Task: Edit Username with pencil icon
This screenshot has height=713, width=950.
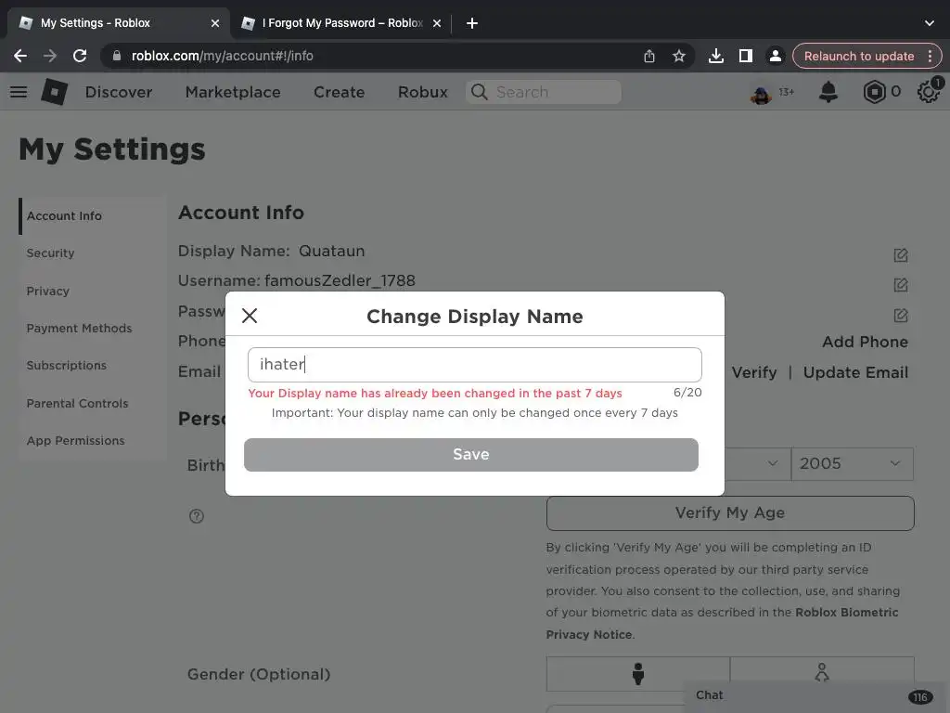Action: pyautogui.click(x=900, y=285)
